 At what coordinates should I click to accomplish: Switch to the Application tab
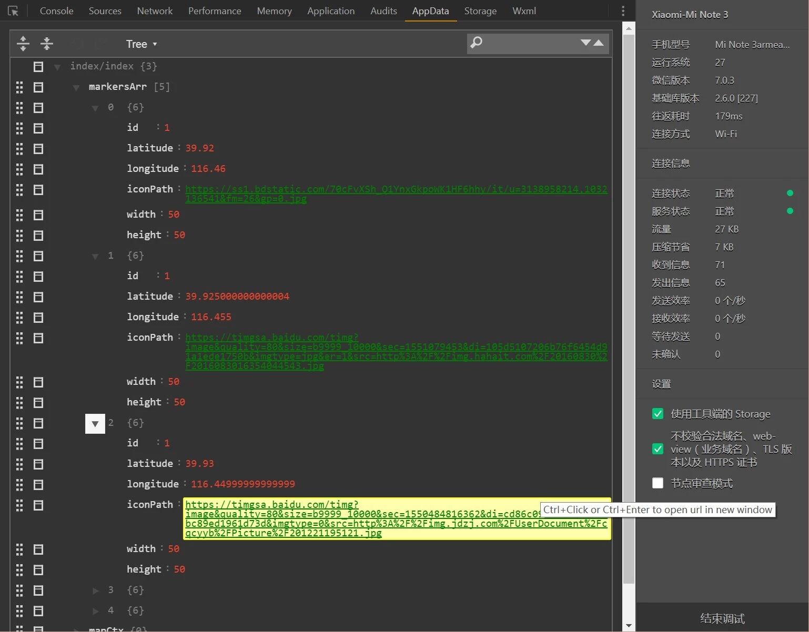point(331,11)
